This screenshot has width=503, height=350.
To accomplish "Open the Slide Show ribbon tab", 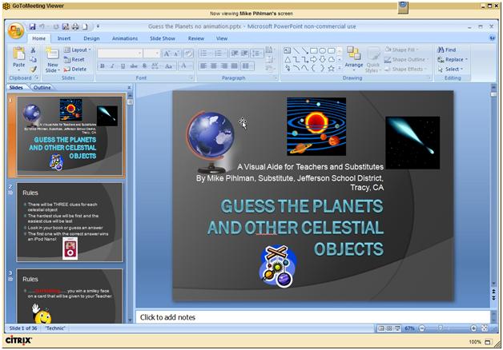I will click(x=162, y=38).
